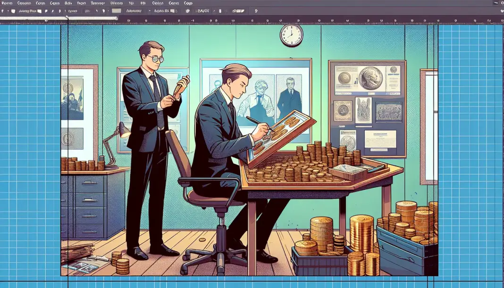The width and height of the screenshot is (504, 288).
Task: Toggle the 'Aaata BS' toolbar option
Action: (162, 11)
